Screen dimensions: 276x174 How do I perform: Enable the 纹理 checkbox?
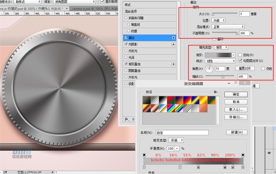pos(128,31)
